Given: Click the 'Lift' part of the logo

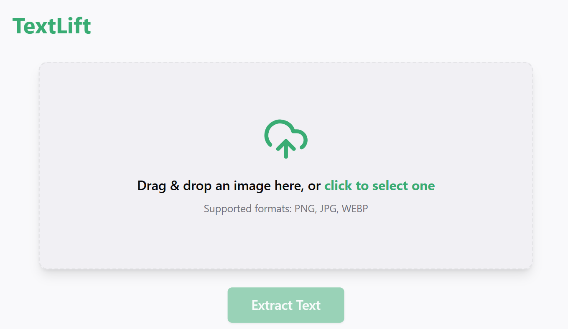Looking at the screenshot, I should tap(74, 26).
